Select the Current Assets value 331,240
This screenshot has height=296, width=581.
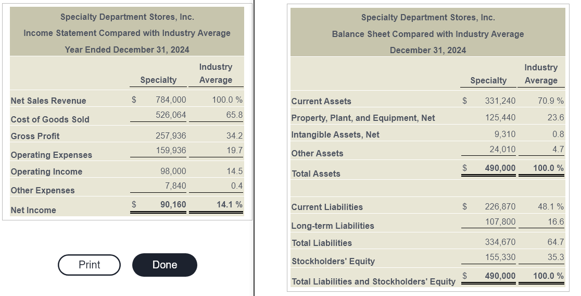pos(500,101)
